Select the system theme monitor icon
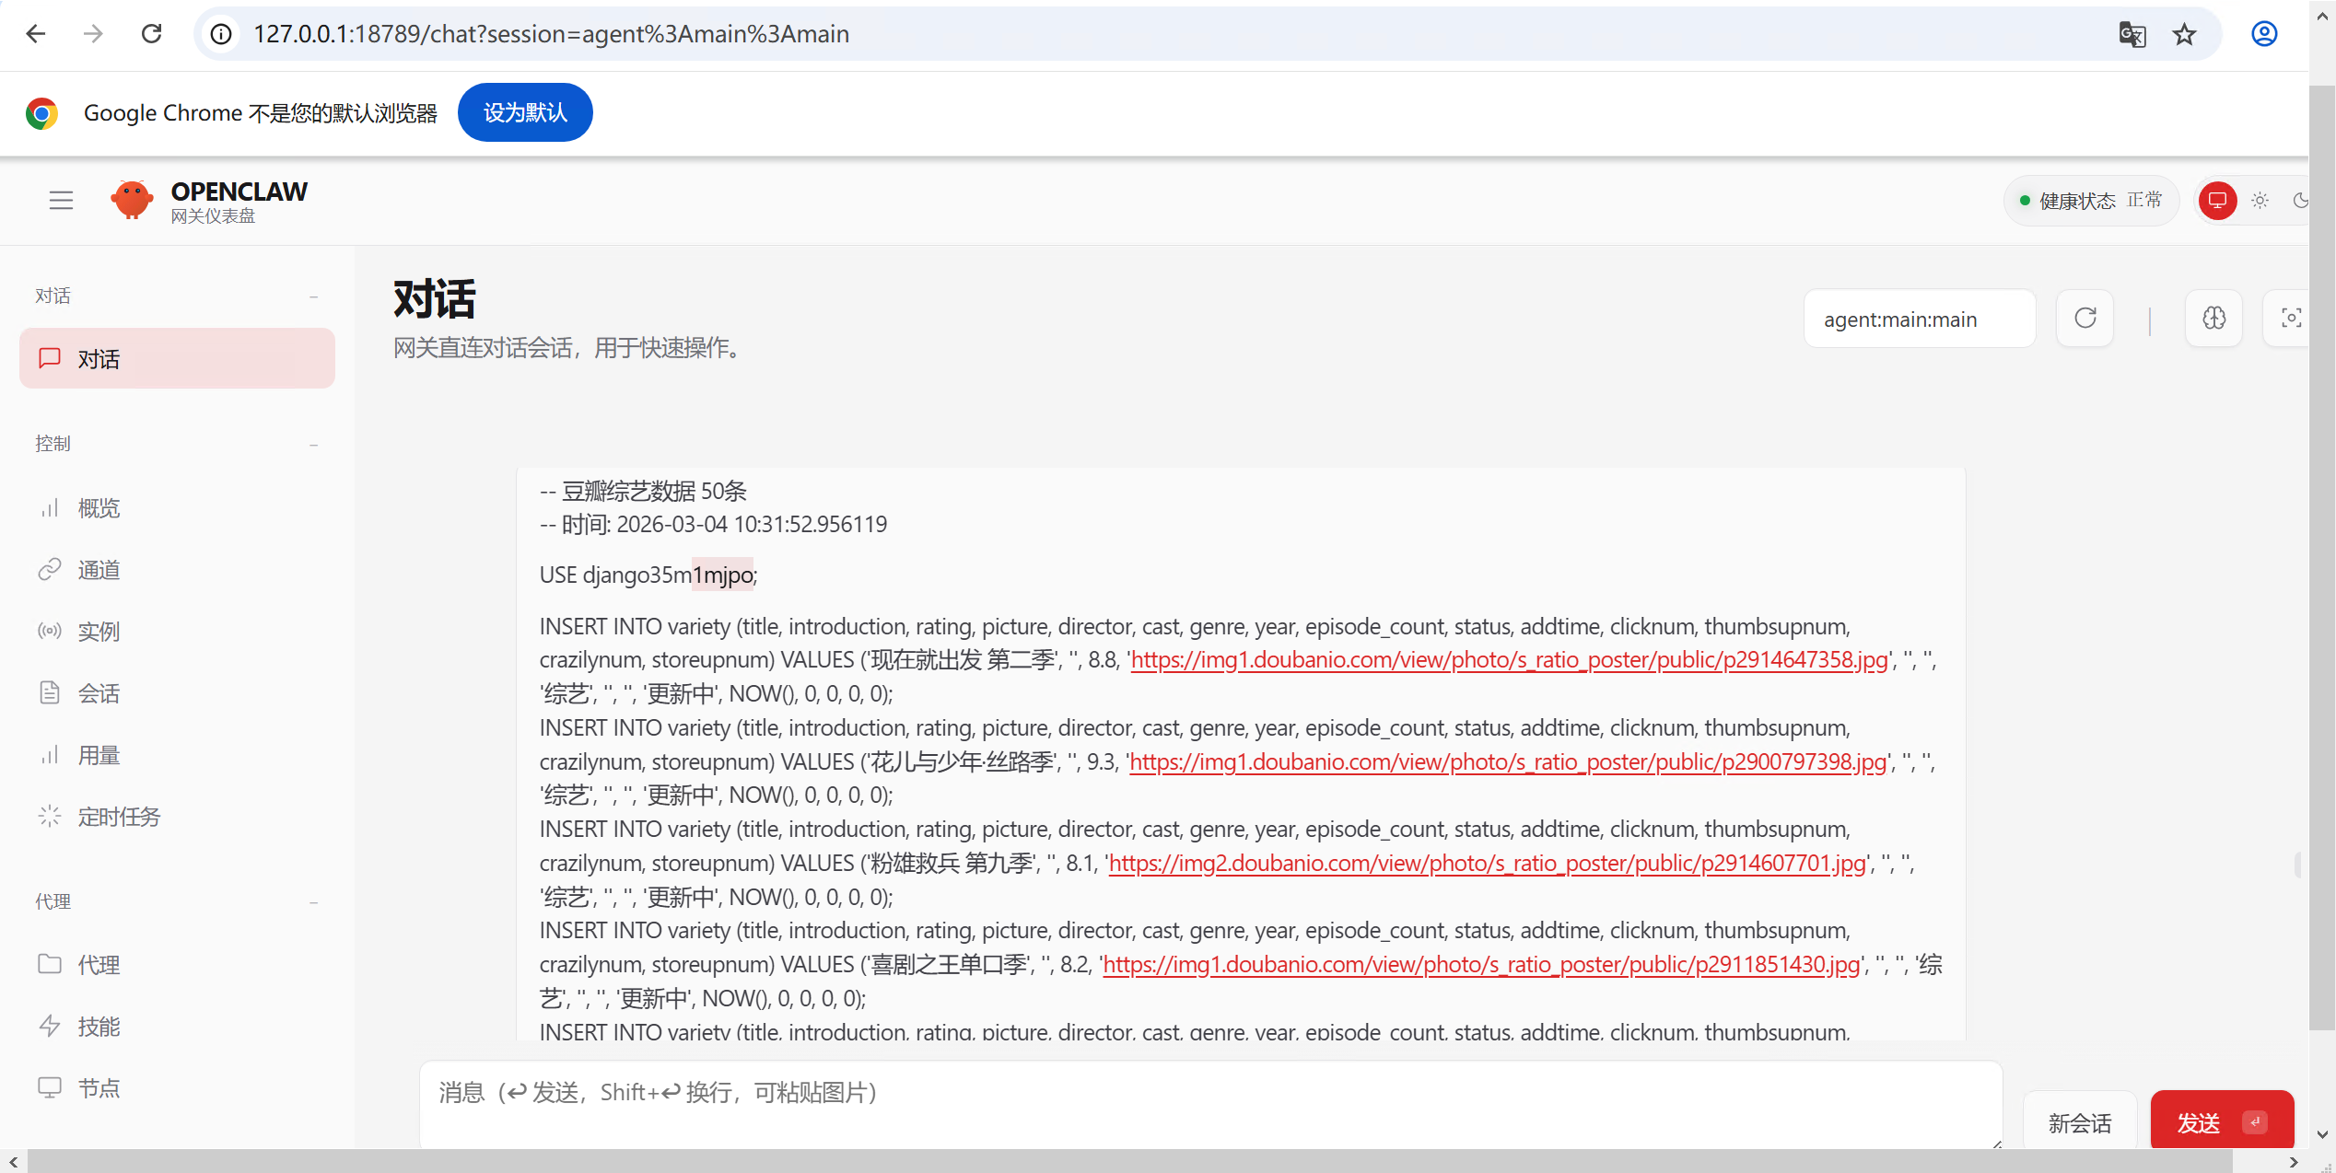This screenshot has width=2336, height=1173. (x=2217, y=200)
